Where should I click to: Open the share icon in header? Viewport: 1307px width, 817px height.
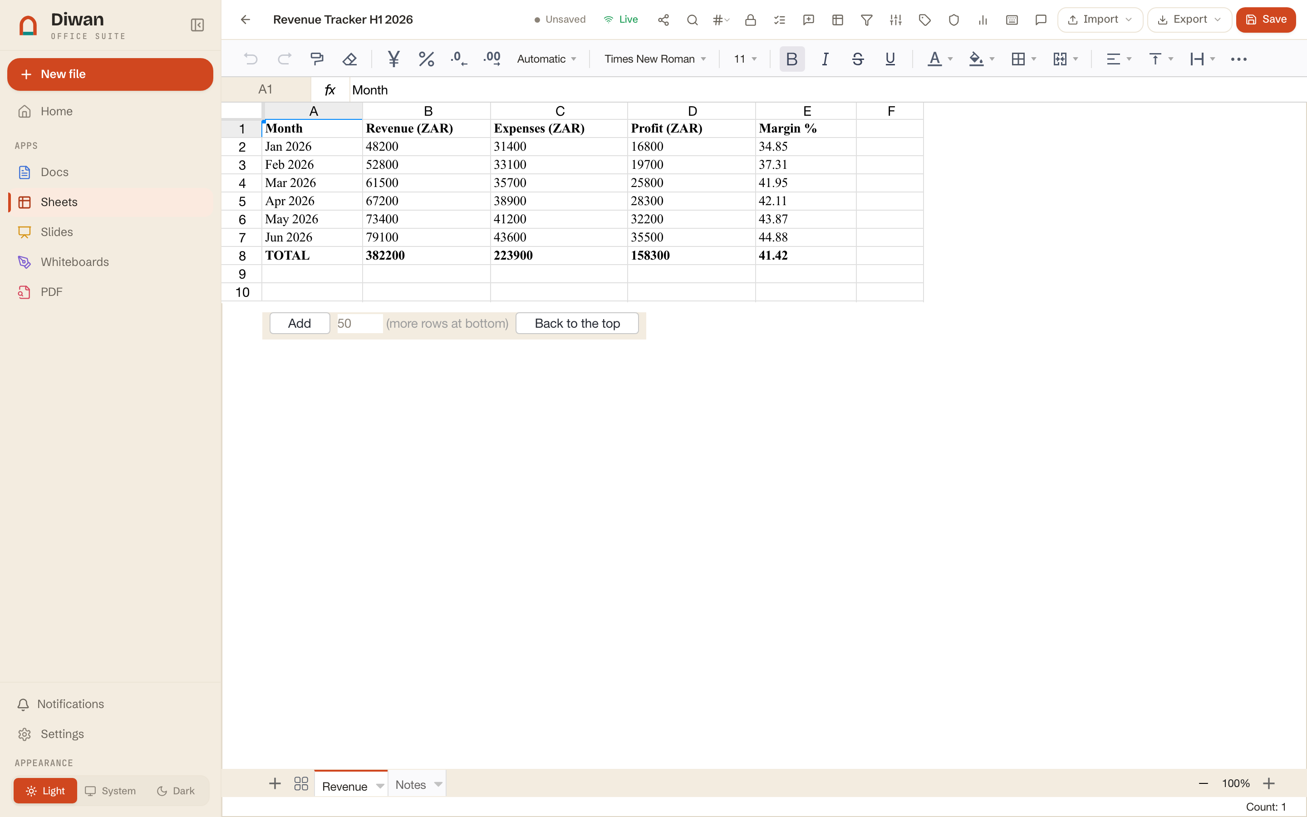pos(663,20)
